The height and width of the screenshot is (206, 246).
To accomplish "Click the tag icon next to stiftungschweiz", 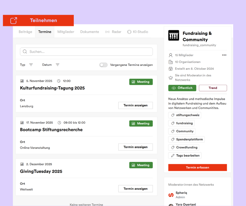I will (x=172, y=115).
